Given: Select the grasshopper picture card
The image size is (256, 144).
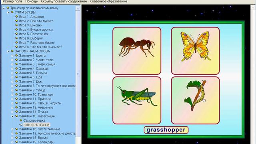Looking at the screenshot, I should tap(137, 100).
